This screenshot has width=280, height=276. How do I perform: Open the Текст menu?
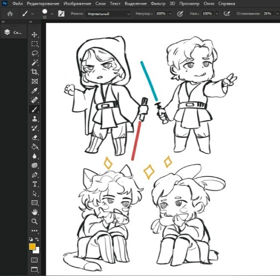click(x=115, y=3)
